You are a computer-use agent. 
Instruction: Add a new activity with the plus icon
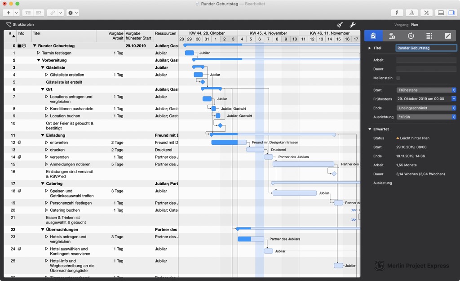pos(8,13)
